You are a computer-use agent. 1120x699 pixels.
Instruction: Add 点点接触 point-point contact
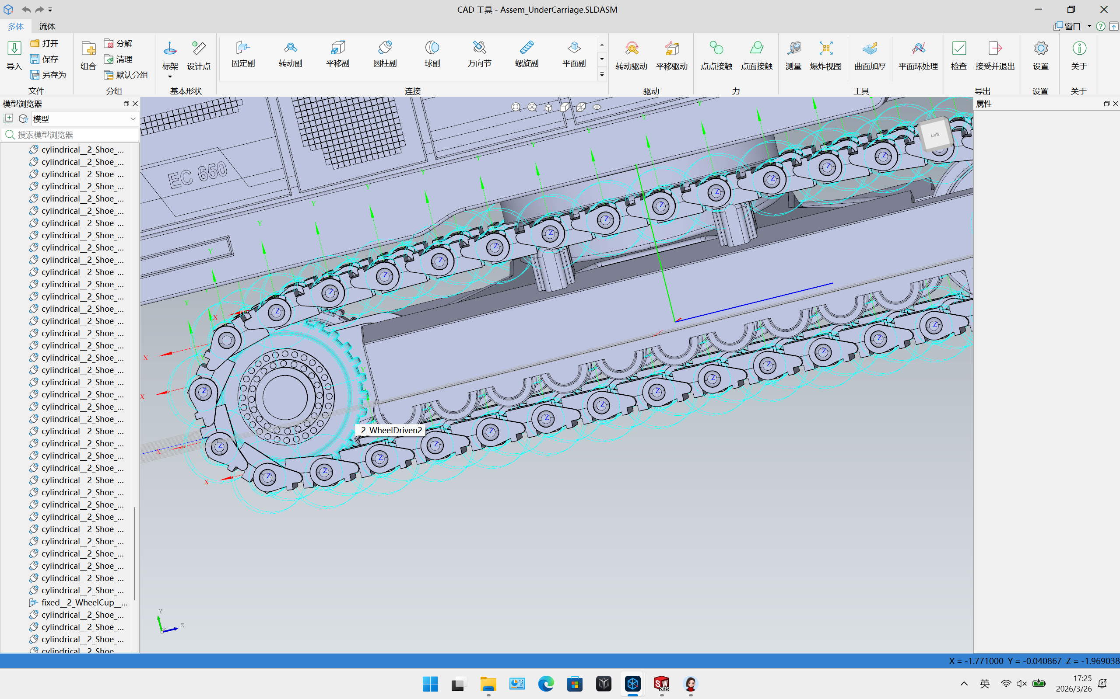click(x=716, y=56)
